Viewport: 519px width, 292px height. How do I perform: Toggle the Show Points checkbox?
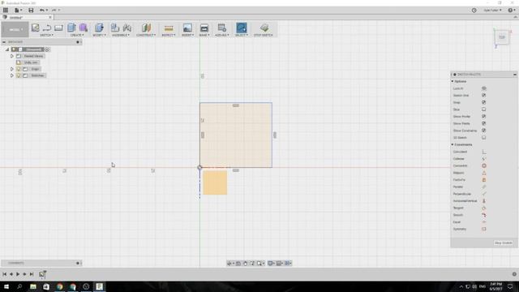pyautogui.click(x=483, y=123)
